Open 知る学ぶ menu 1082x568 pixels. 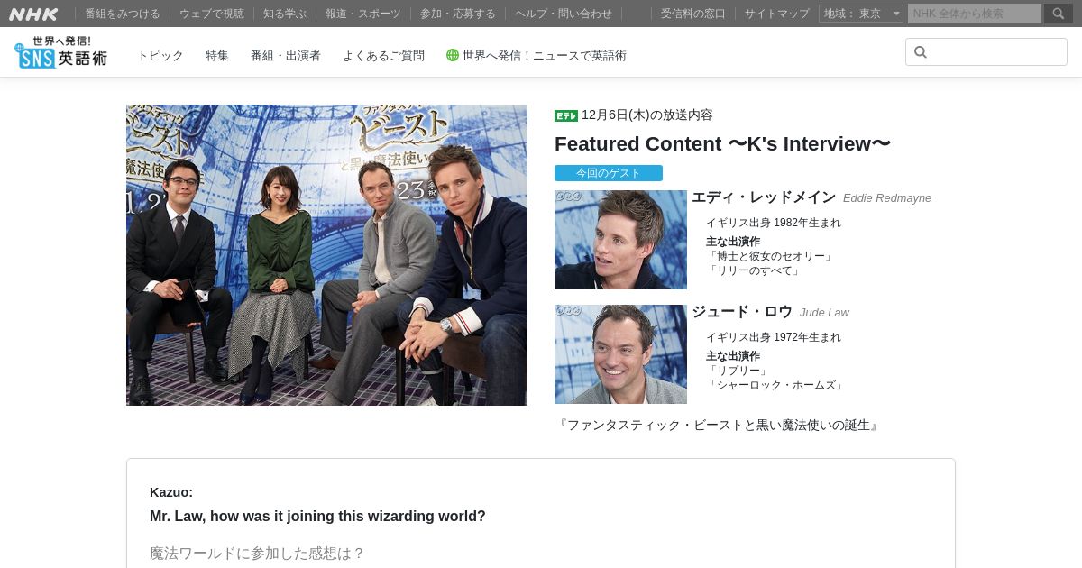[x=285, y=14]
